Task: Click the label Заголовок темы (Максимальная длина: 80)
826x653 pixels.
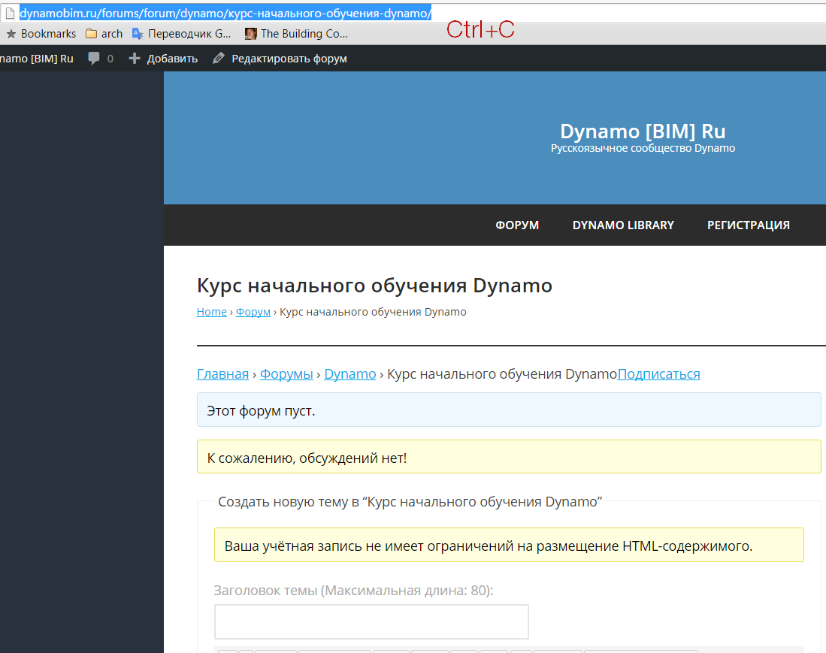Action: (353, 591)
